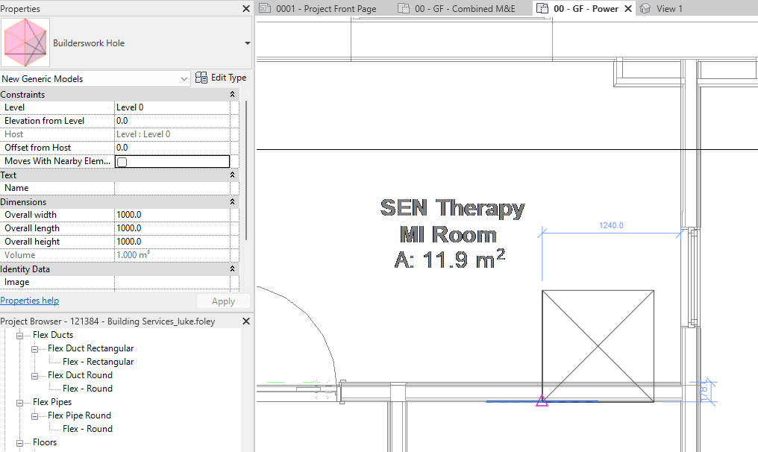Switch to the View 1 tab

(669, 9)
